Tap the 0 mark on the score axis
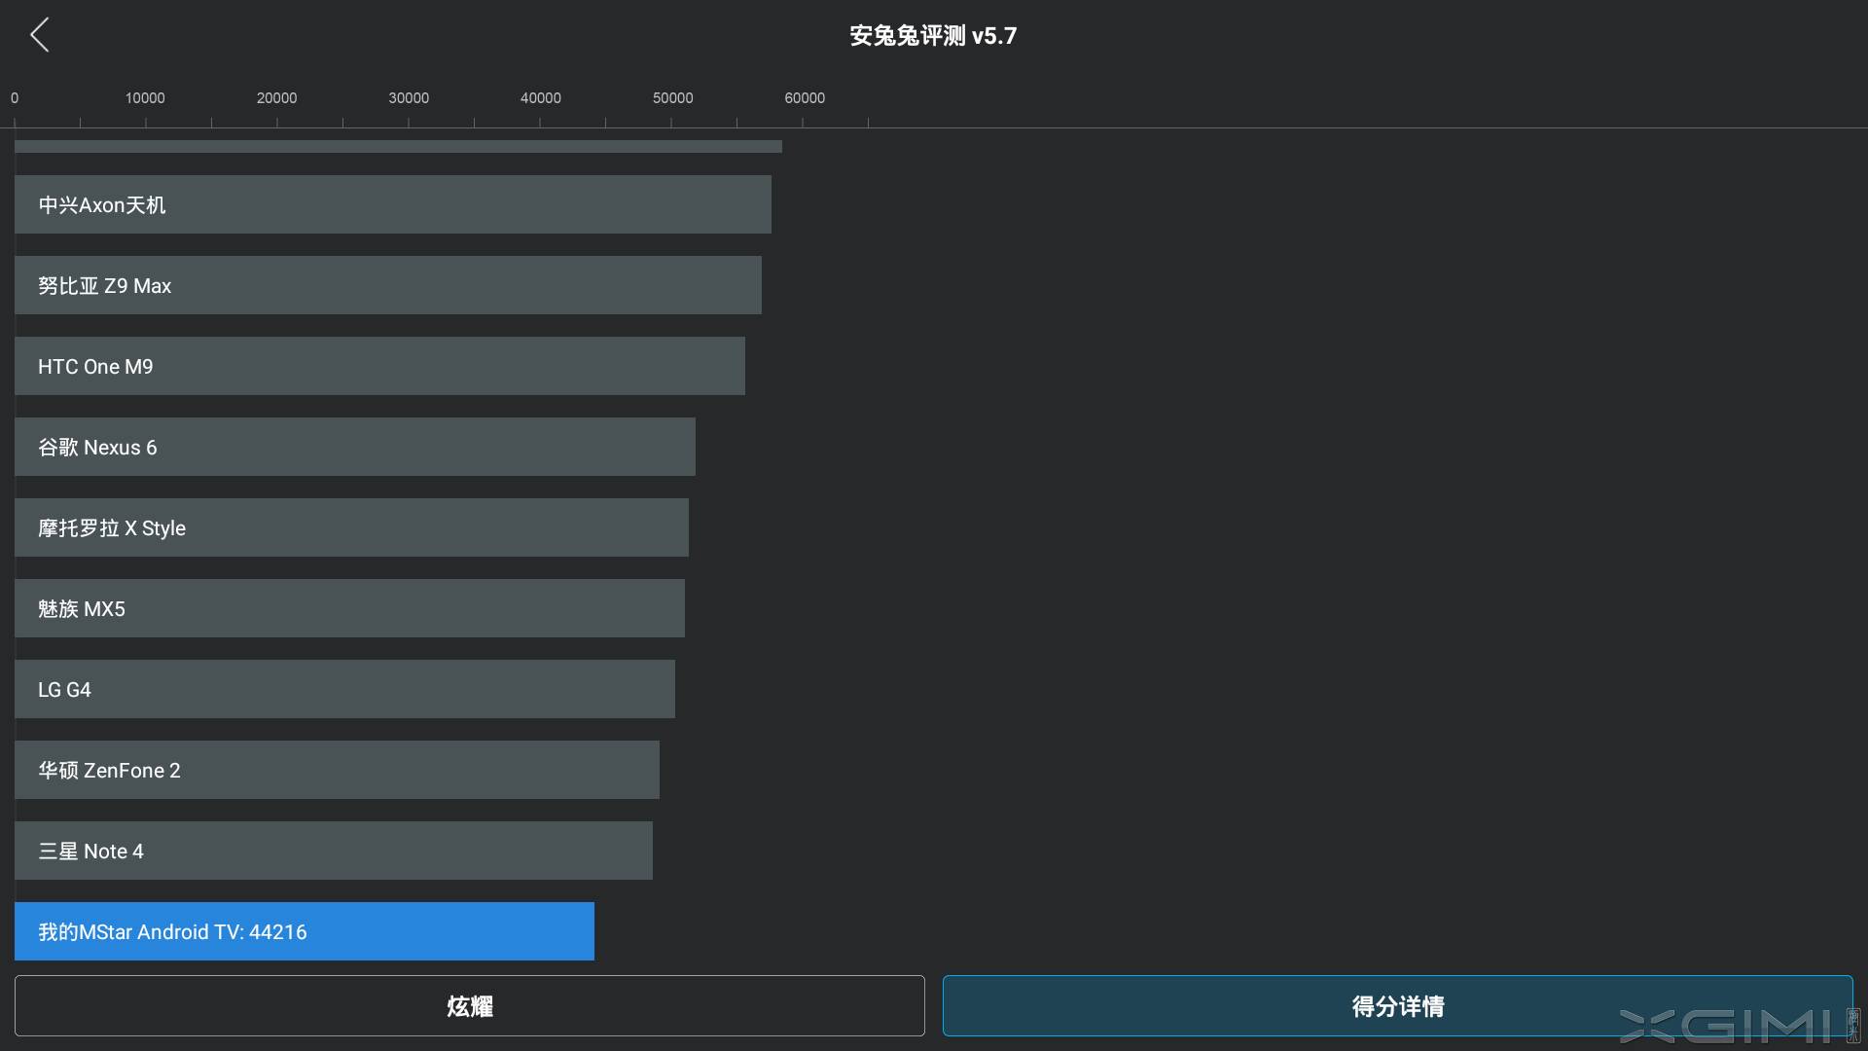 (x=15, y=97)
